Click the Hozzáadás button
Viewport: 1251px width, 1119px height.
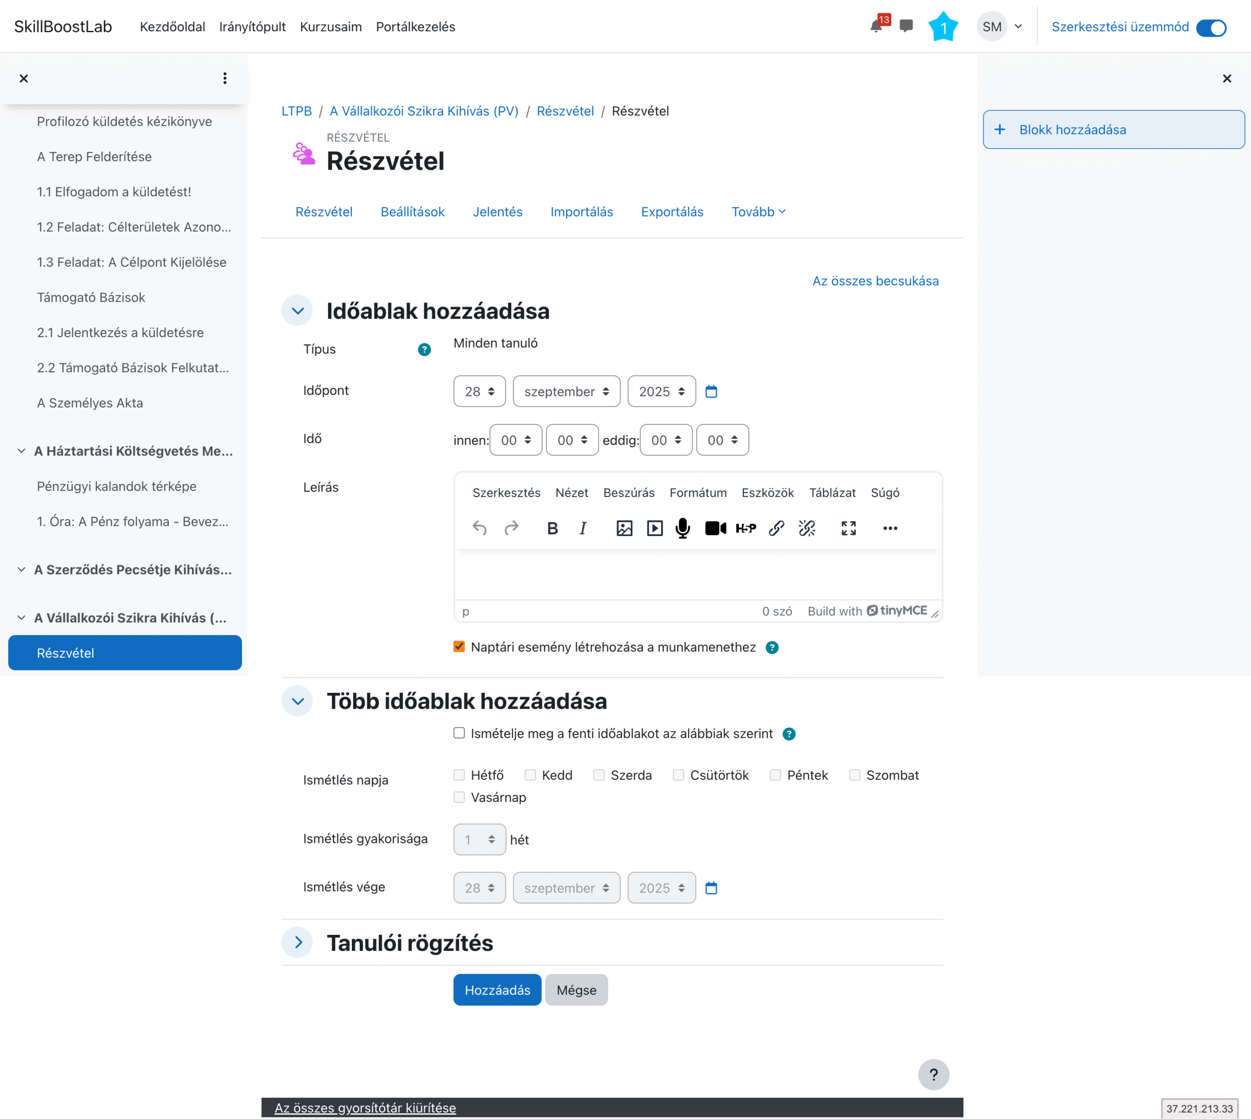pos(496,990)
